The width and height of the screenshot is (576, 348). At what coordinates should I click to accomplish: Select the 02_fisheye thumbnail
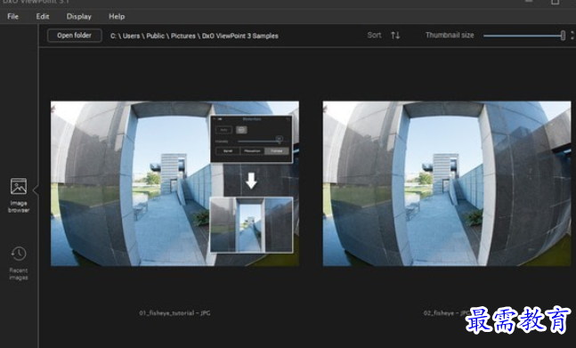[447, 183]
